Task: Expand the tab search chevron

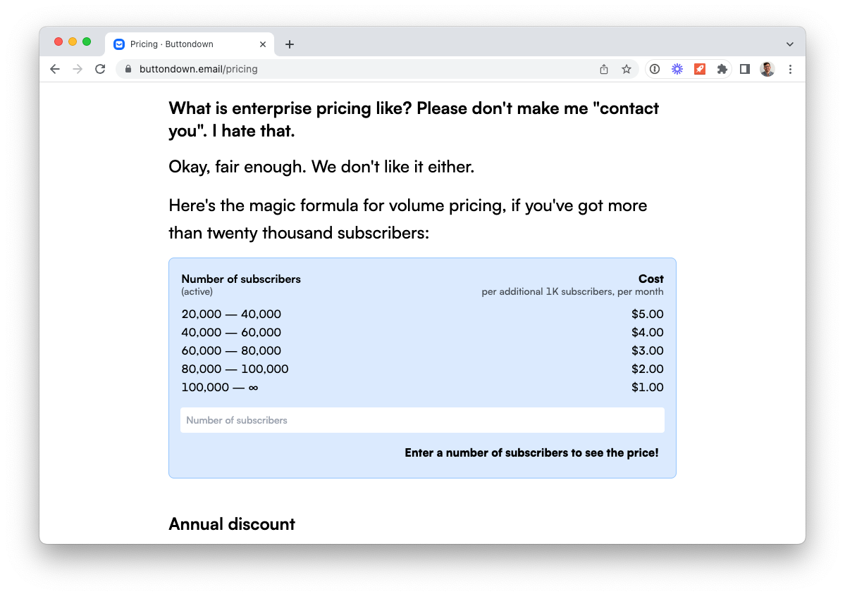Action: (x=789, y=44)
